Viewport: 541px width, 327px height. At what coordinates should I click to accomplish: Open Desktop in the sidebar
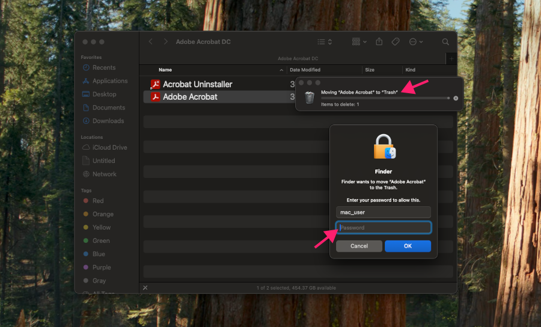point(104,94)
